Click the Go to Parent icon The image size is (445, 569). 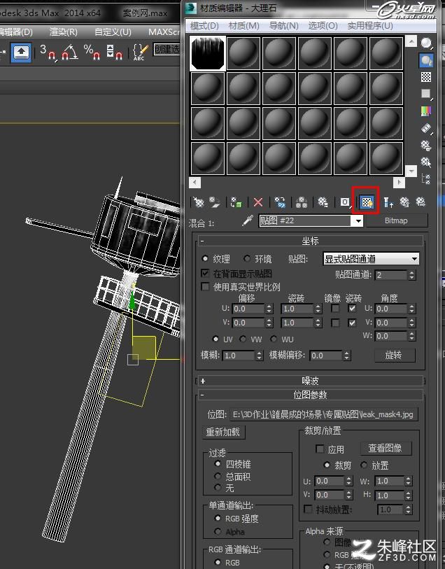click(x=404, y=202)
